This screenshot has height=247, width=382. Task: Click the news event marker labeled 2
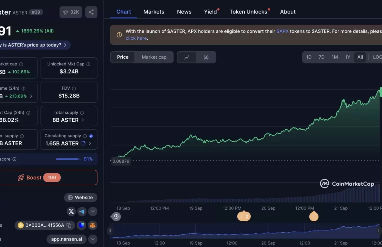pos(244,216)
